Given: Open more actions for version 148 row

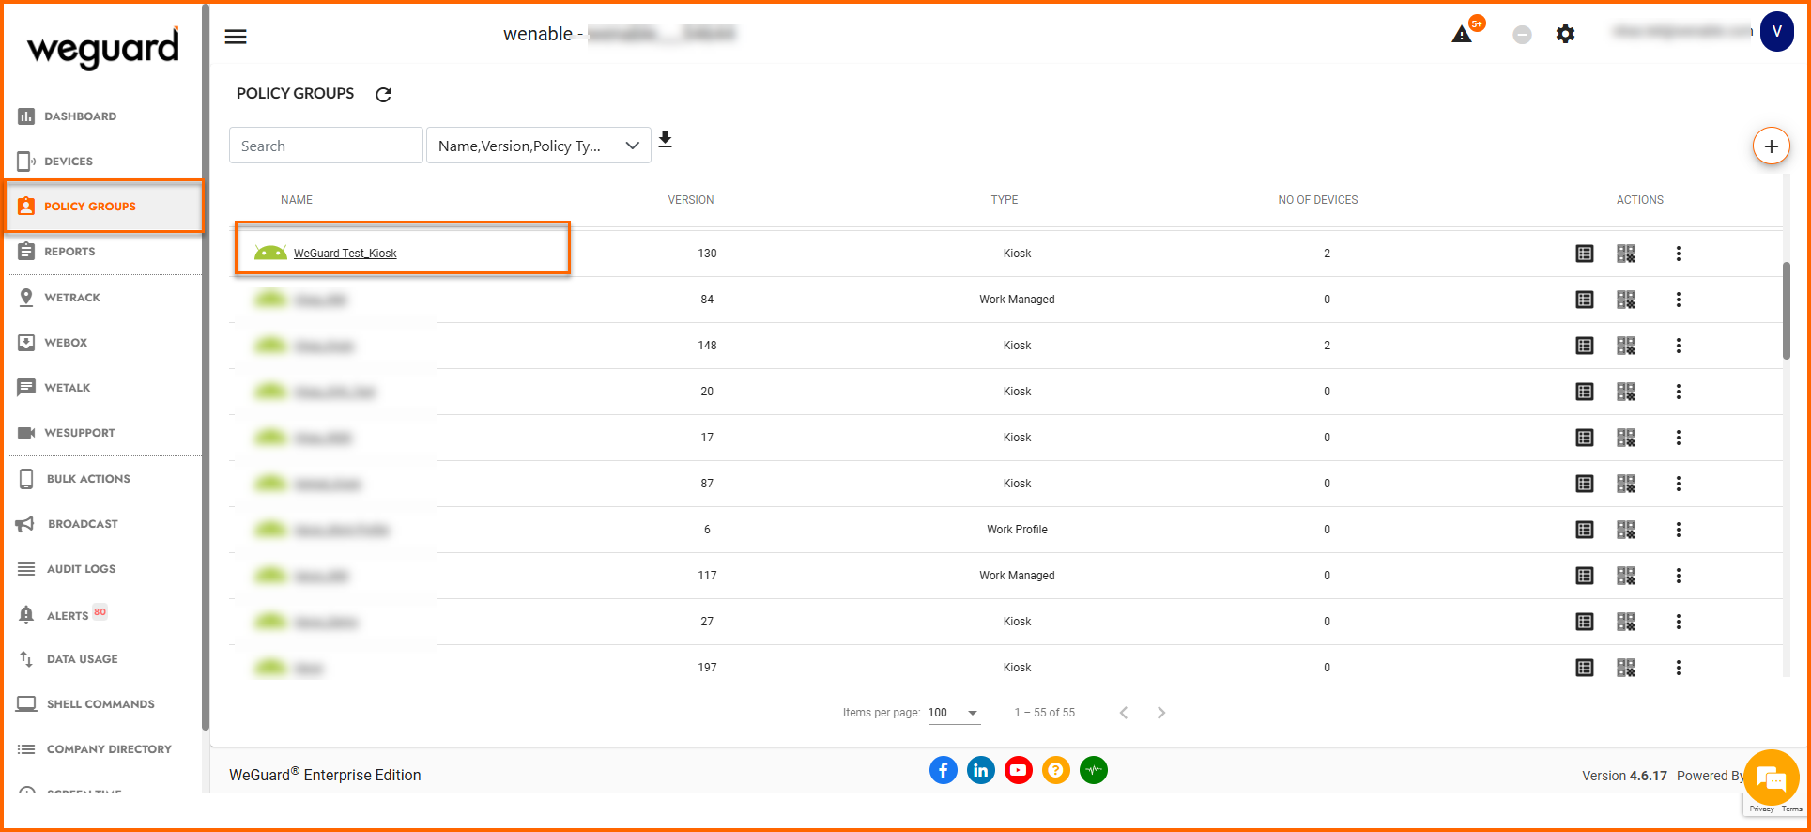Looking at the screenshot, I should (1679, 346).
